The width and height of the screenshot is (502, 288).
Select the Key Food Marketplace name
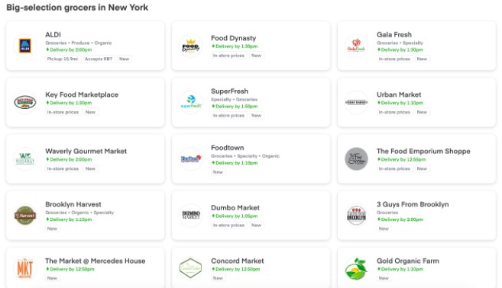tap(82, 94)
